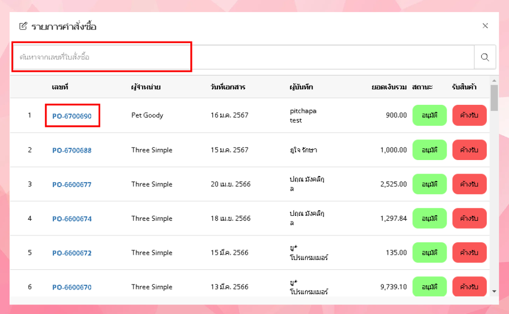Open purchase order PO-6600677
The image size is (509, 314).
pos(72,184)
